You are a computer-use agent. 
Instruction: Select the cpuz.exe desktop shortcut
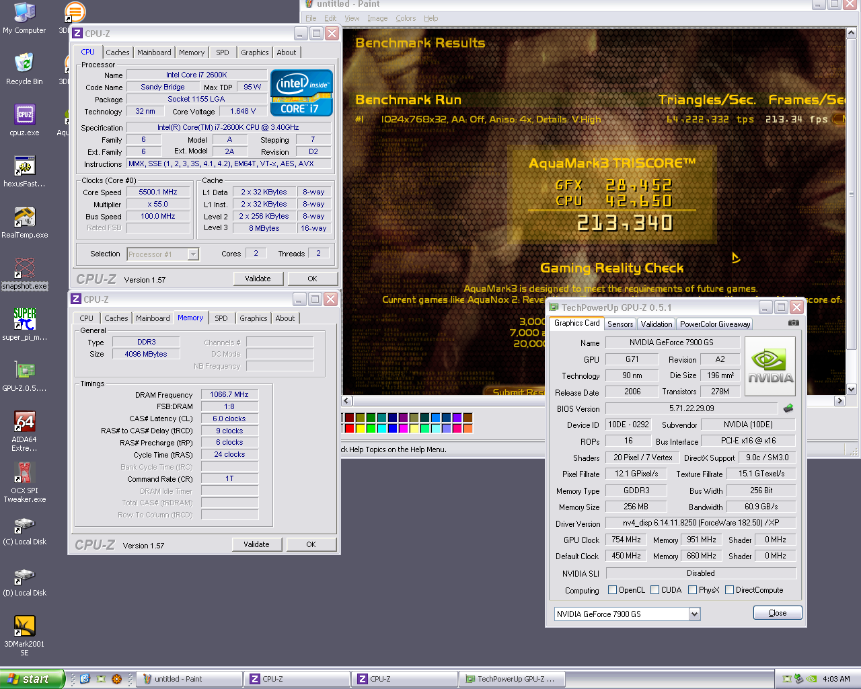pos(24,120)
